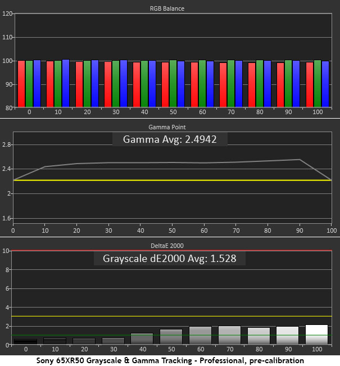Click the yellow threshold line in DeltaE chart
The image size is (340, 366).
tap(171, 316)
